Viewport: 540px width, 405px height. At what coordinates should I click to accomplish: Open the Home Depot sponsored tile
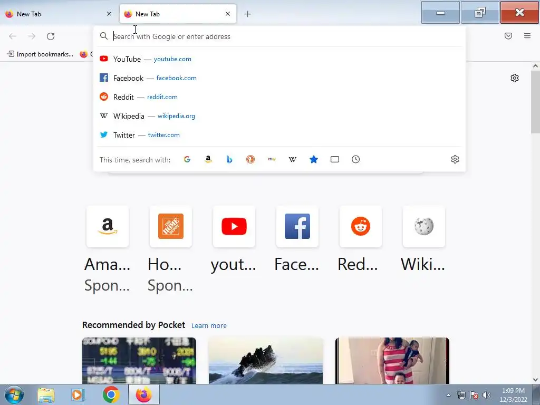(171, 226)
